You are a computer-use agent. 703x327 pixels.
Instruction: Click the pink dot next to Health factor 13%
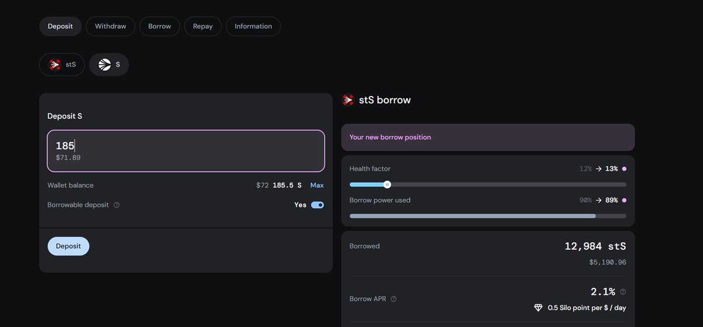click(x=624, y=169)
